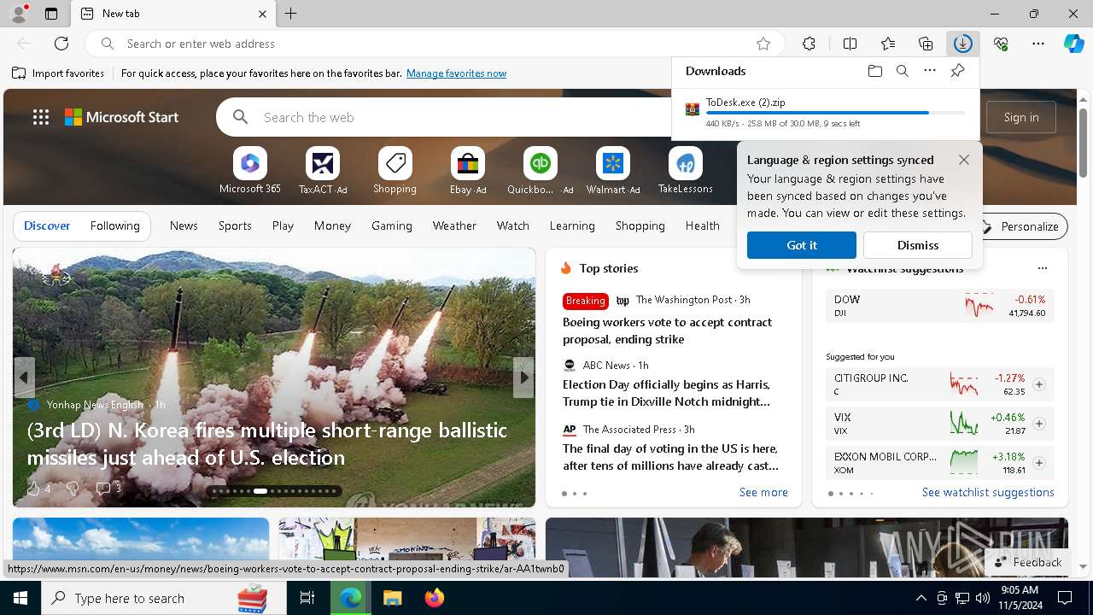
Task: Switch to the Discover feed
Action: (47, 225)
